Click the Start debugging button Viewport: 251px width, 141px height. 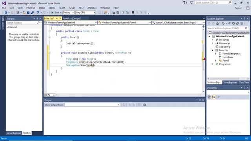(55, 13)
